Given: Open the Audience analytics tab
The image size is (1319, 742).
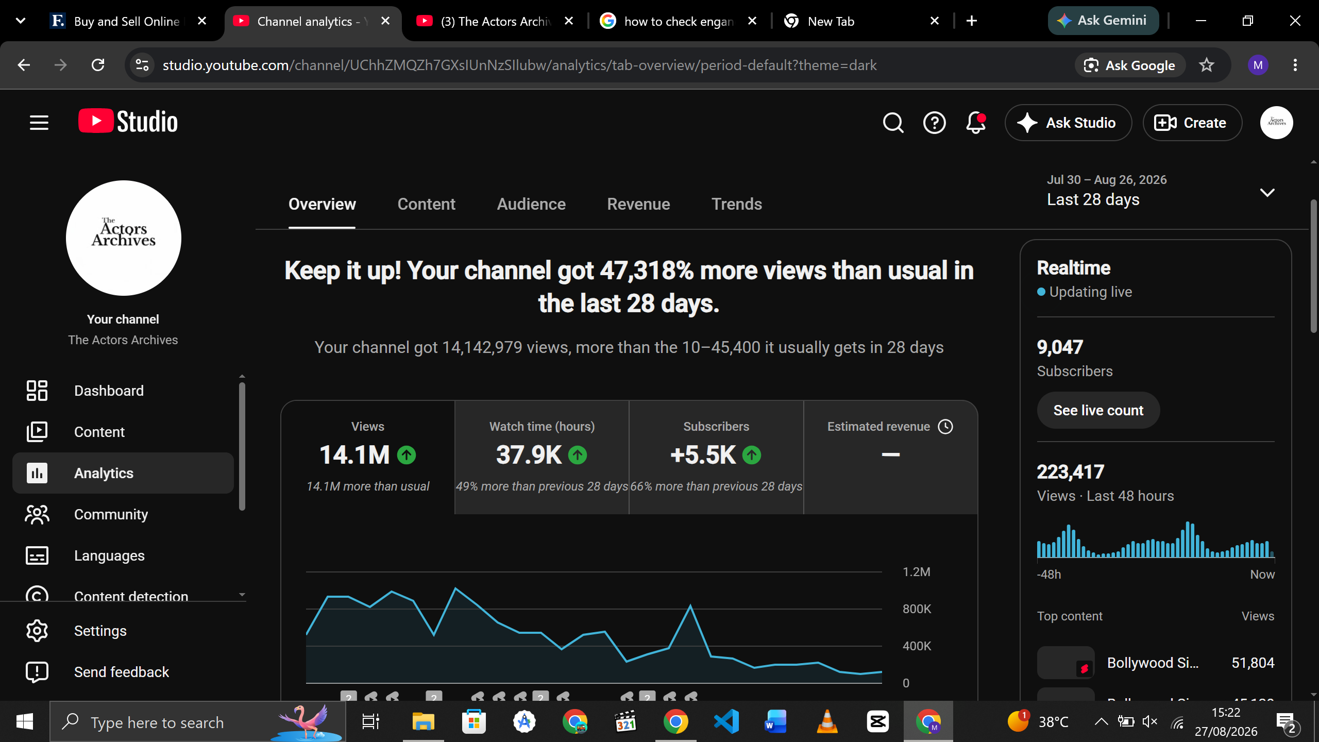Looking at the screenshot, I should pos(531,204).
